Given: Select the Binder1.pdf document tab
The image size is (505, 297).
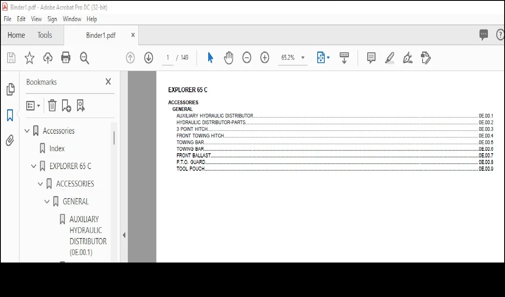Looking at the screenshot, I should point(101,35).
